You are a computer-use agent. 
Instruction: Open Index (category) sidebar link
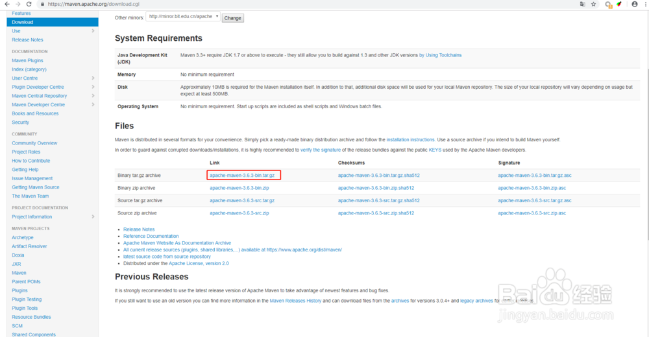(x=29, y=69)
